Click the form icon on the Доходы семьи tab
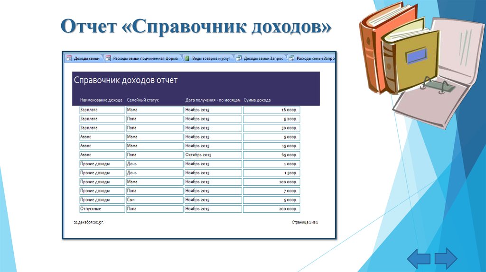This screenshot has height=272, width=486. (x=69, y=58)
